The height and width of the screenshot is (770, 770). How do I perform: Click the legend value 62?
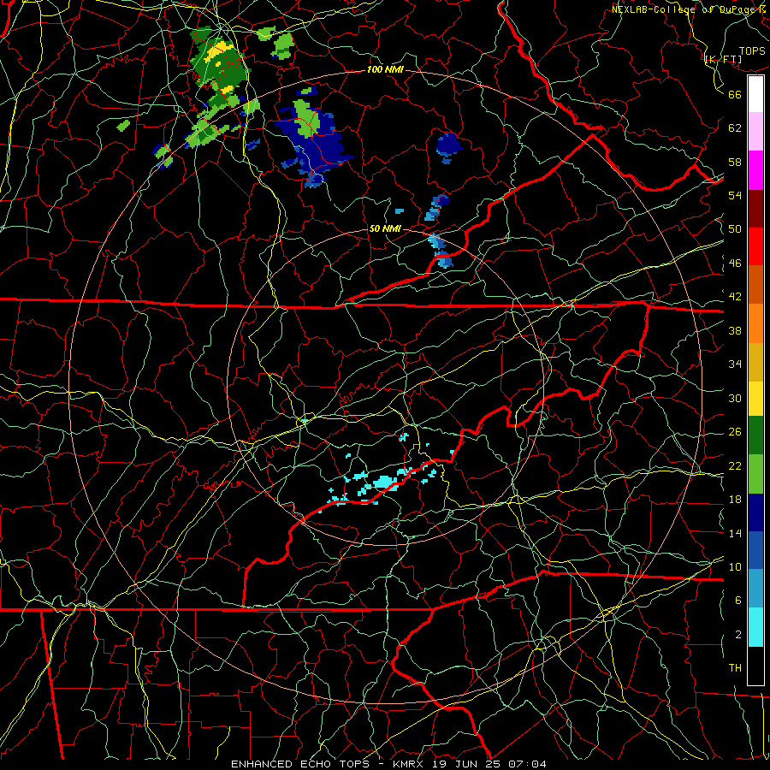[735, 128]
